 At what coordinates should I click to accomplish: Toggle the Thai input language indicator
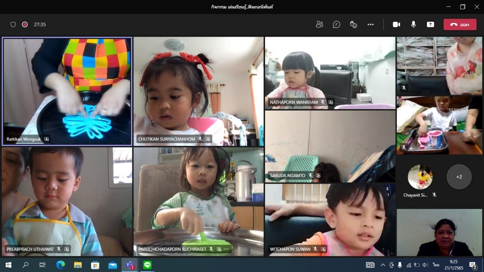[436, 265]
